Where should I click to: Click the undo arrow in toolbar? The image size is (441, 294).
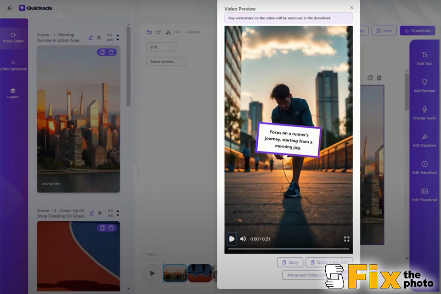pyautogui.click(x=149, y=32)
